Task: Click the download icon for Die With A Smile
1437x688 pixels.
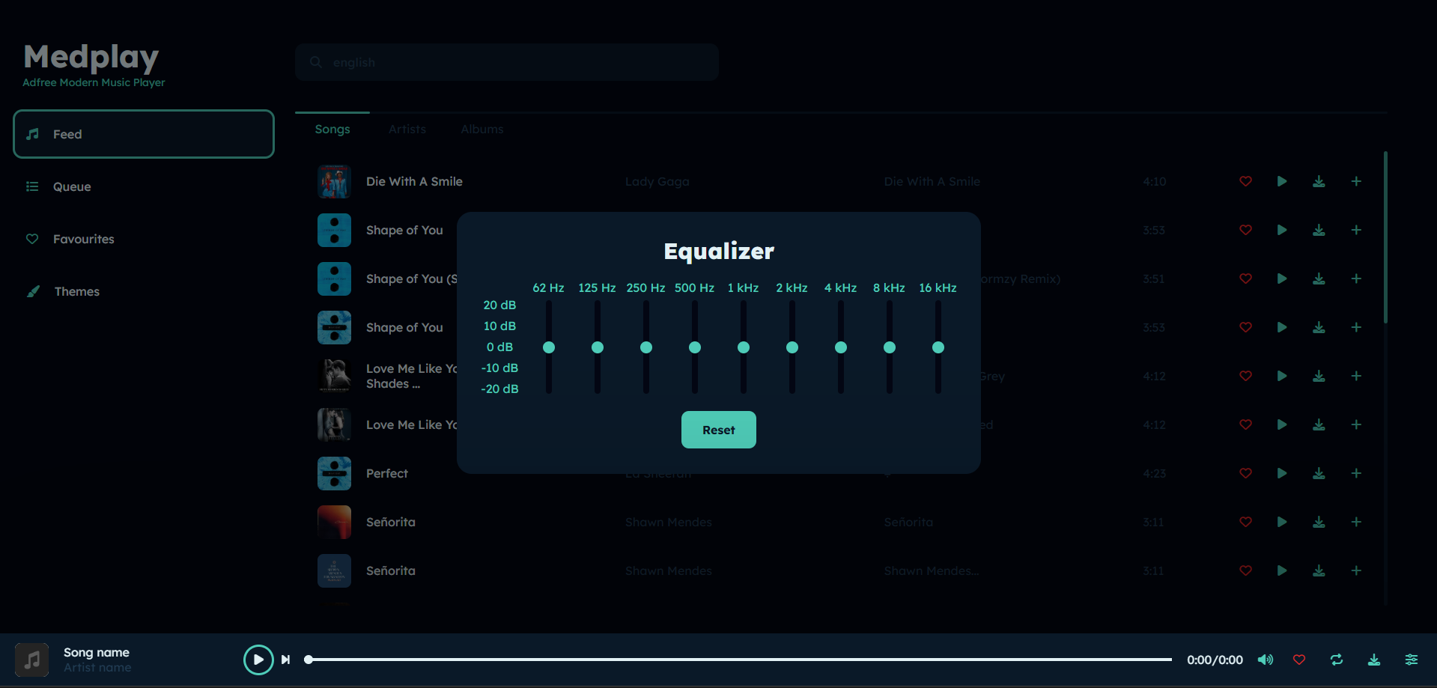Action: pyautogui.click(x=1319, y=181)
